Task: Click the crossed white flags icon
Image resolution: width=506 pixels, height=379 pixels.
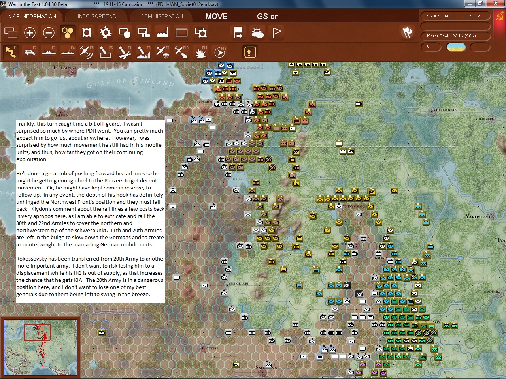Action: tap(407, 32)
